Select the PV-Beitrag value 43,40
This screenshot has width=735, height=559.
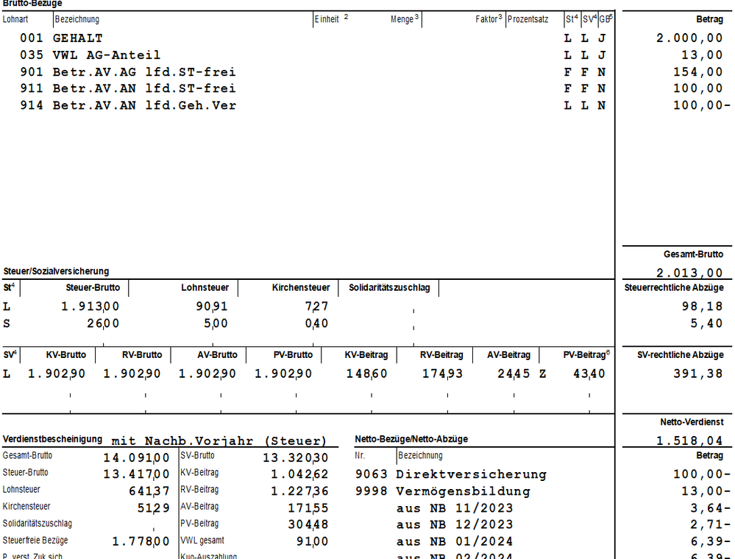(x=589, y=373)
